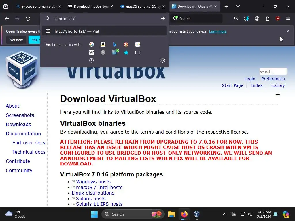Click the Firefox toolbar Search box

coord(196,19)
